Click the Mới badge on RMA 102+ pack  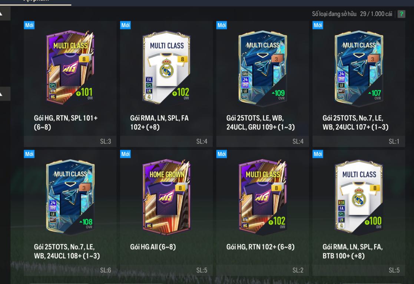pos(125,25)
